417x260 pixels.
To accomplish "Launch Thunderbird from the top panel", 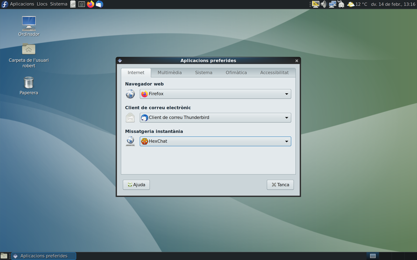I will (x=99, y=4).
